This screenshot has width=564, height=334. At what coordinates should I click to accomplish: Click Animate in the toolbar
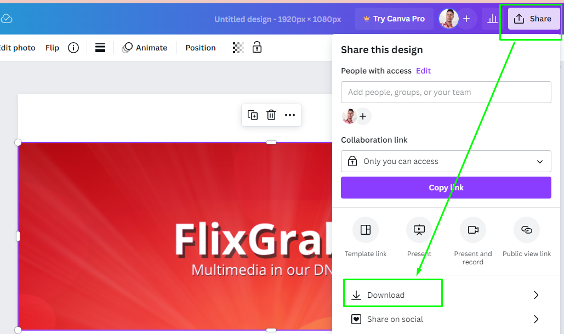[x=145, y=48]
